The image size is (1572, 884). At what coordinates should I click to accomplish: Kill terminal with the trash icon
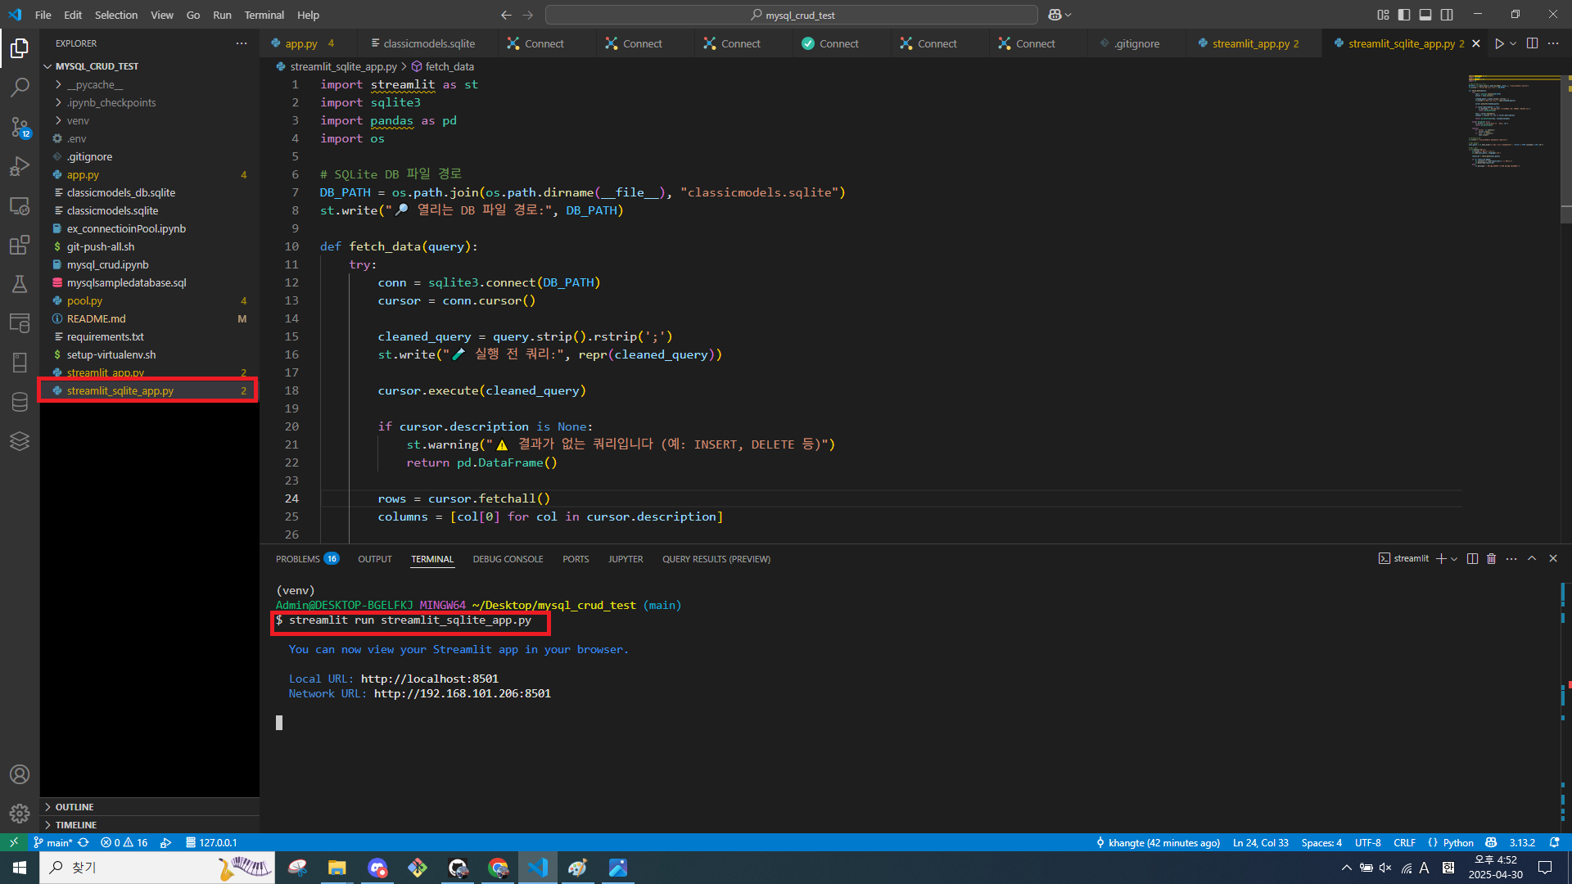[1491, 559]
